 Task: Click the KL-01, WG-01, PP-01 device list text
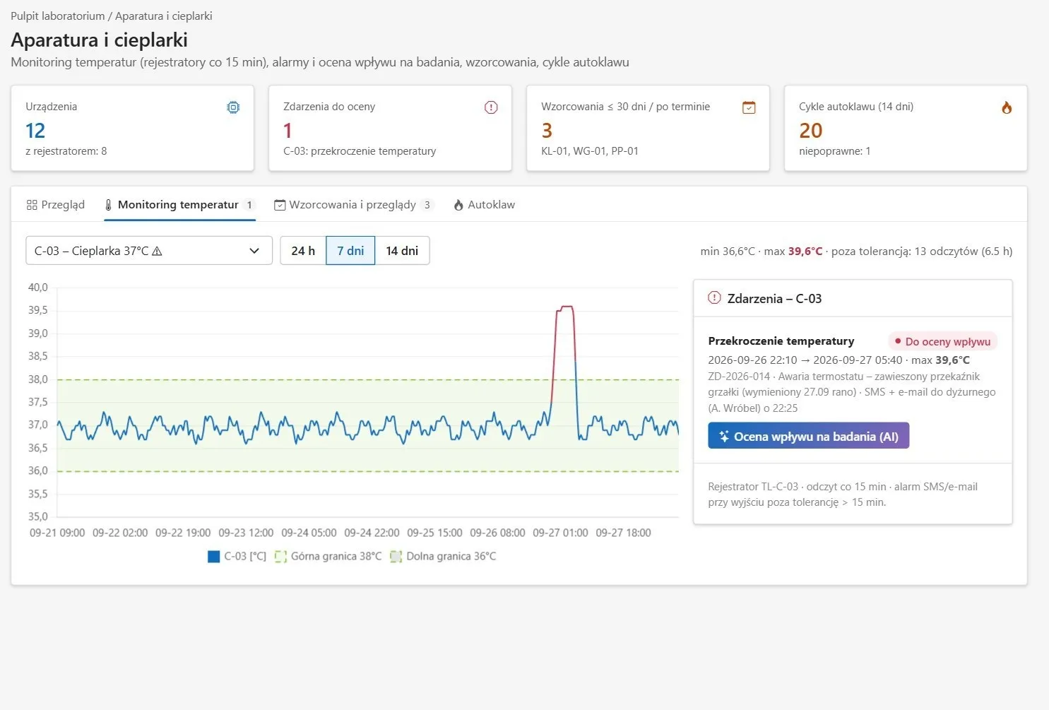(590, 151)
